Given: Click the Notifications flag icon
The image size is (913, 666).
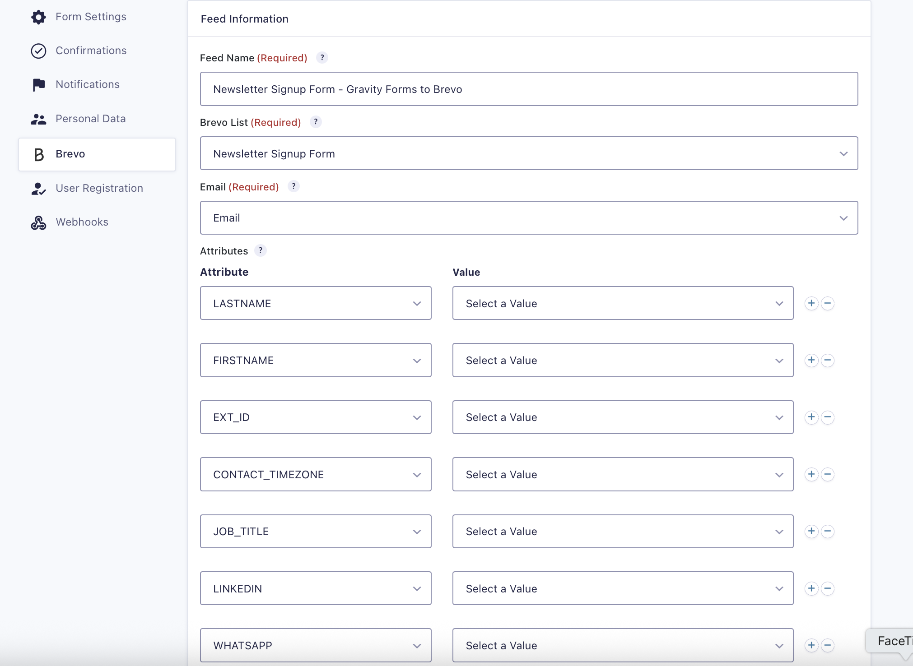Looking at the screenshot, I should (38, 85).
